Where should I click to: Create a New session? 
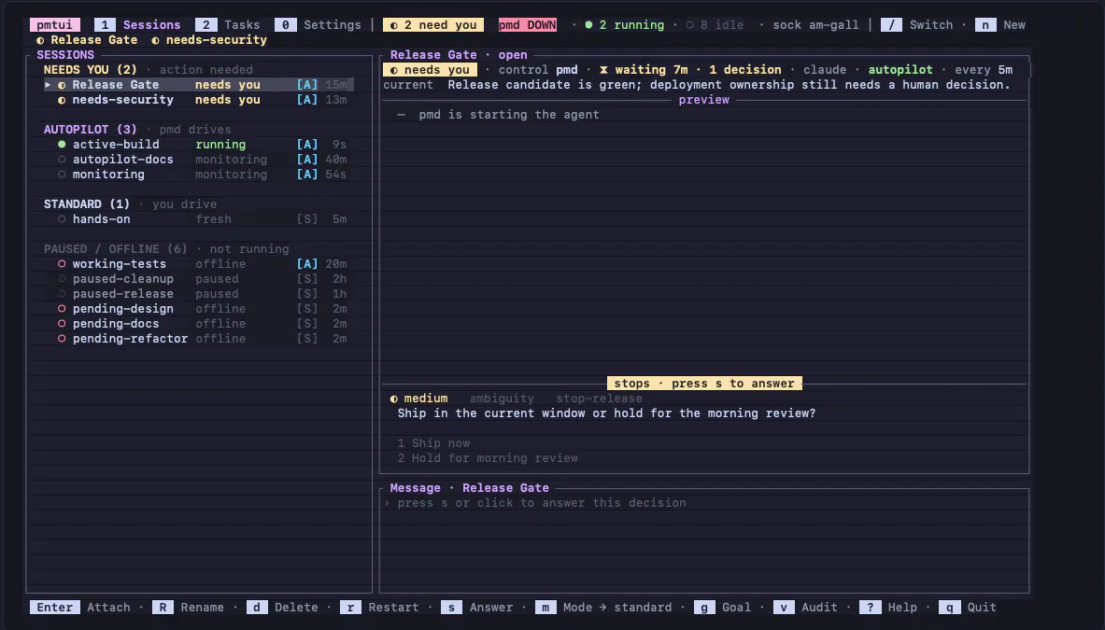pyautogui.click(x=1000, y=24)
